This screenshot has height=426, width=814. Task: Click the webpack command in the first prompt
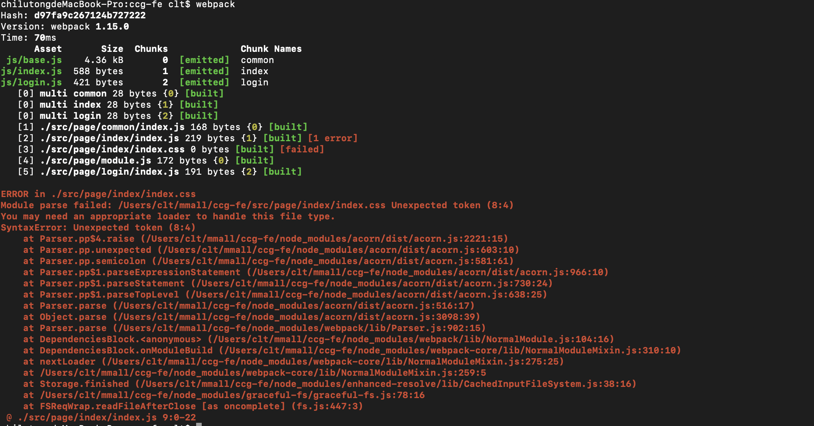[215, 4]
